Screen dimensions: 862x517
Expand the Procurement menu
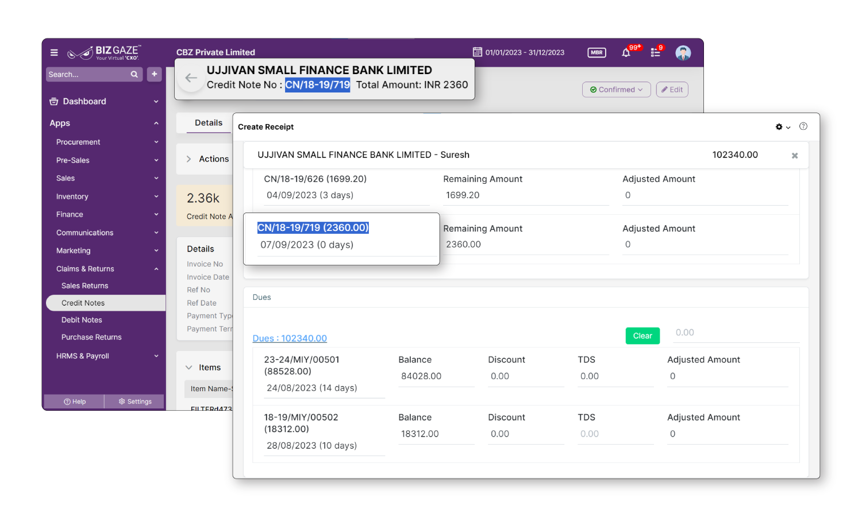point(156,142)
